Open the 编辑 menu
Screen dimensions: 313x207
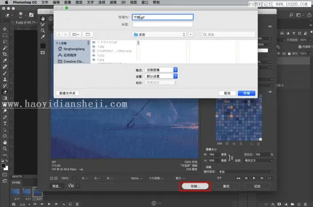click(56, 2)
